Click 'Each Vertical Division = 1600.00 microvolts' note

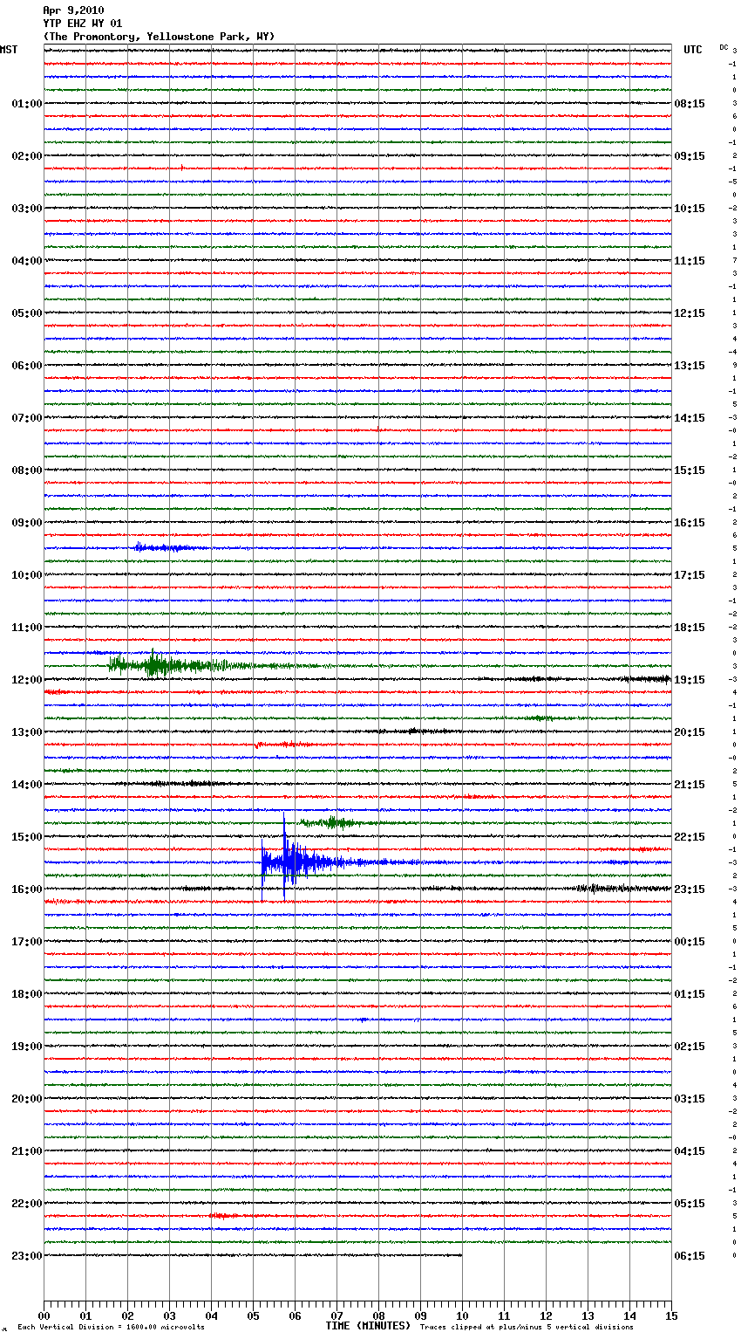(111, 1328)
